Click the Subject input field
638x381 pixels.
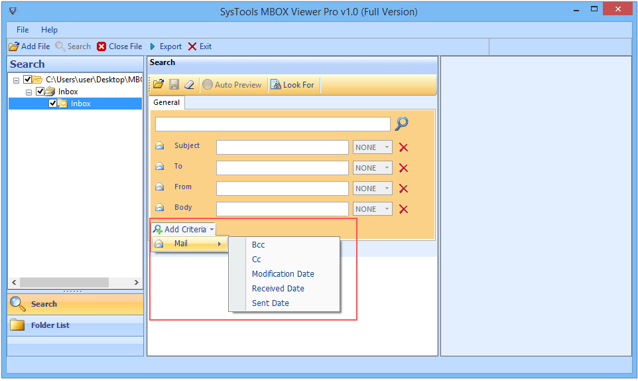click(283, 147)
